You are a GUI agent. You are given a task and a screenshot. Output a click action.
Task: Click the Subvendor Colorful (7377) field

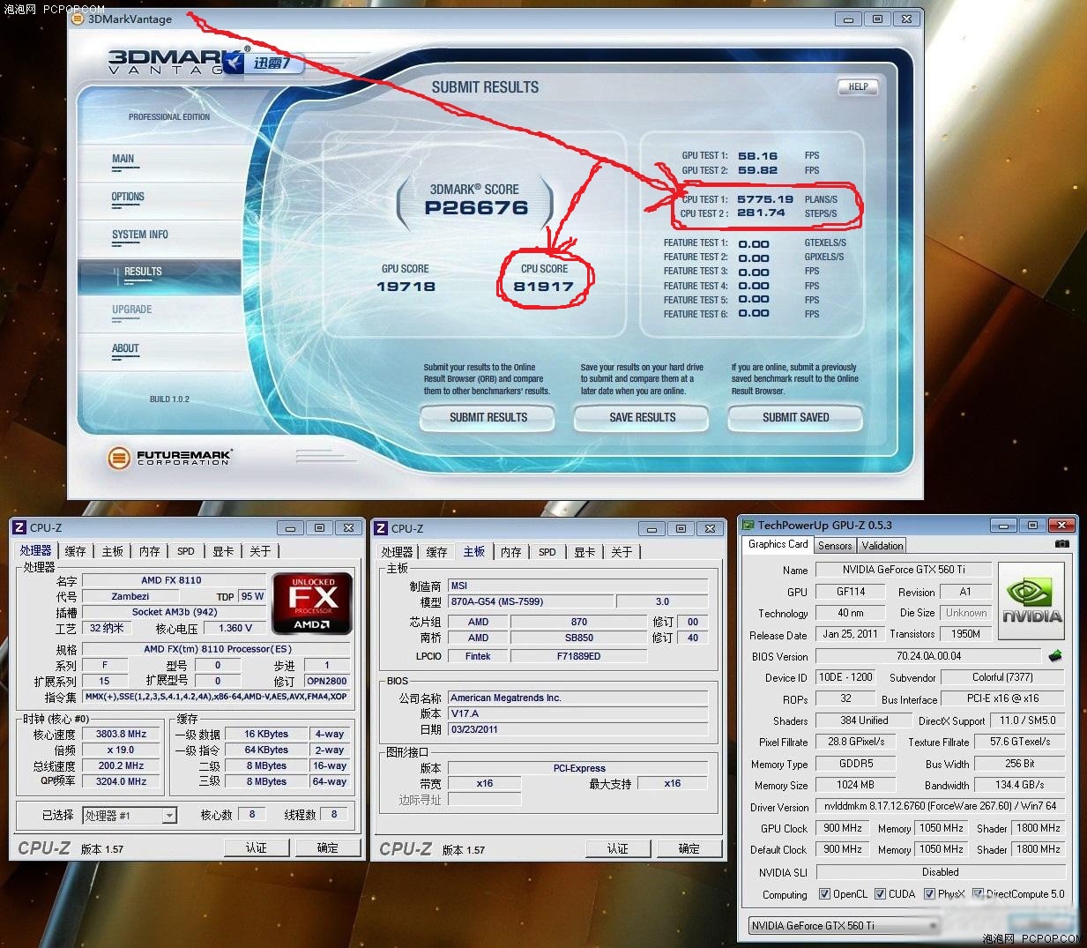(x=1002, y=677)
